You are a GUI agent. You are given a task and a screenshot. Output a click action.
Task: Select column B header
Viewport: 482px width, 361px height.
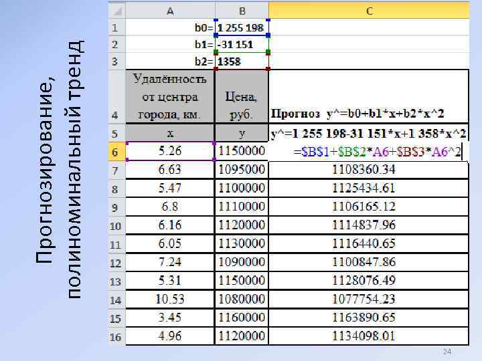tap(242, 11)
